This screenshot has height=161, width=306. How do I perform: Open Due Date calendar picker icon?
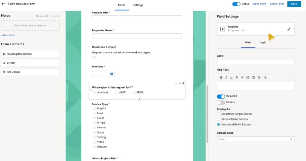111,74
